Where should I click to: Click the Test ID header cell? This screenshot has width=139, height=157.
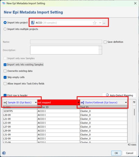[104, 107]
